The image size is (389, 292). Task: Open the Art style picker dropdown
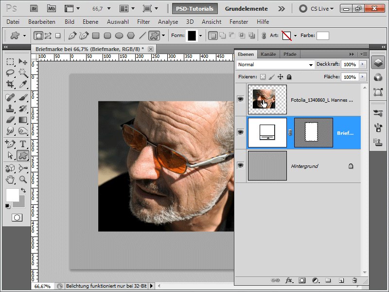[295, 36]
